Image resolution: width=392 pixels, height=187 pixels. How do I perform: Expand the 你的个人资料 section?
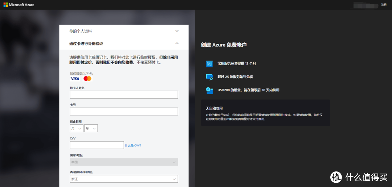click(177, 31)
